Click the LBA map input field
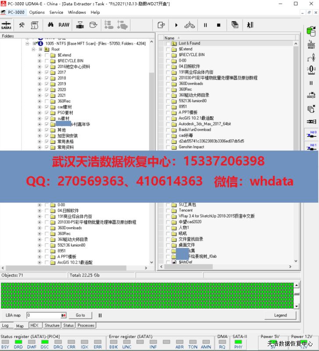The image size is (319, 351). [44, 315]
